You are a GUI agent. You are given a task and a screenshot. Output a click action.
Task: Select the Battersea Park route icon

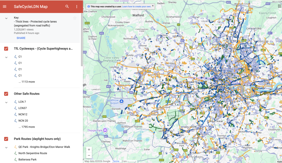pos(16,159)
